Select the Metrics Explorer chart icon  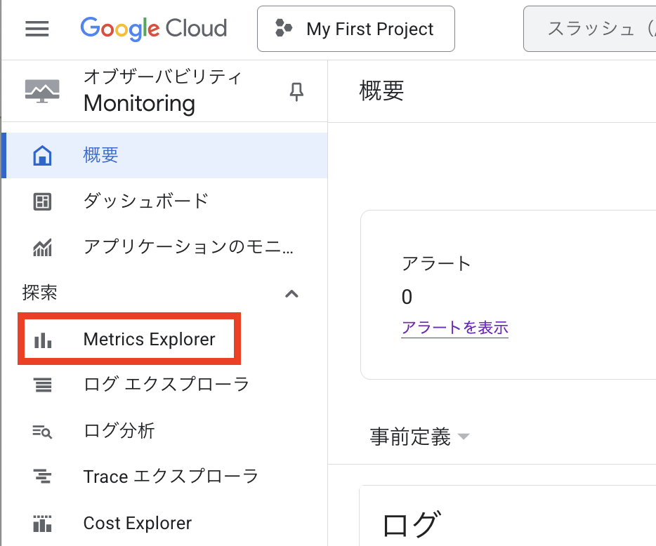point(42,339)
